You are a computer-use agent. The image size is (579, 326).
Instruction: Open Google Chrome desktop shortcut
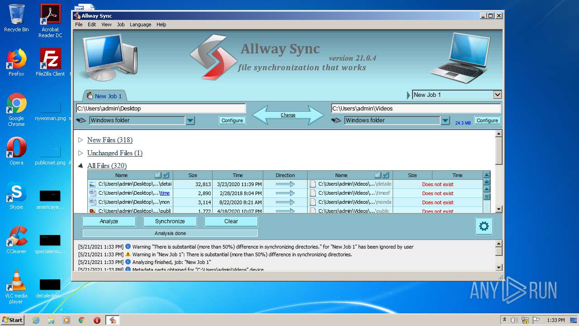pos(16,110)
